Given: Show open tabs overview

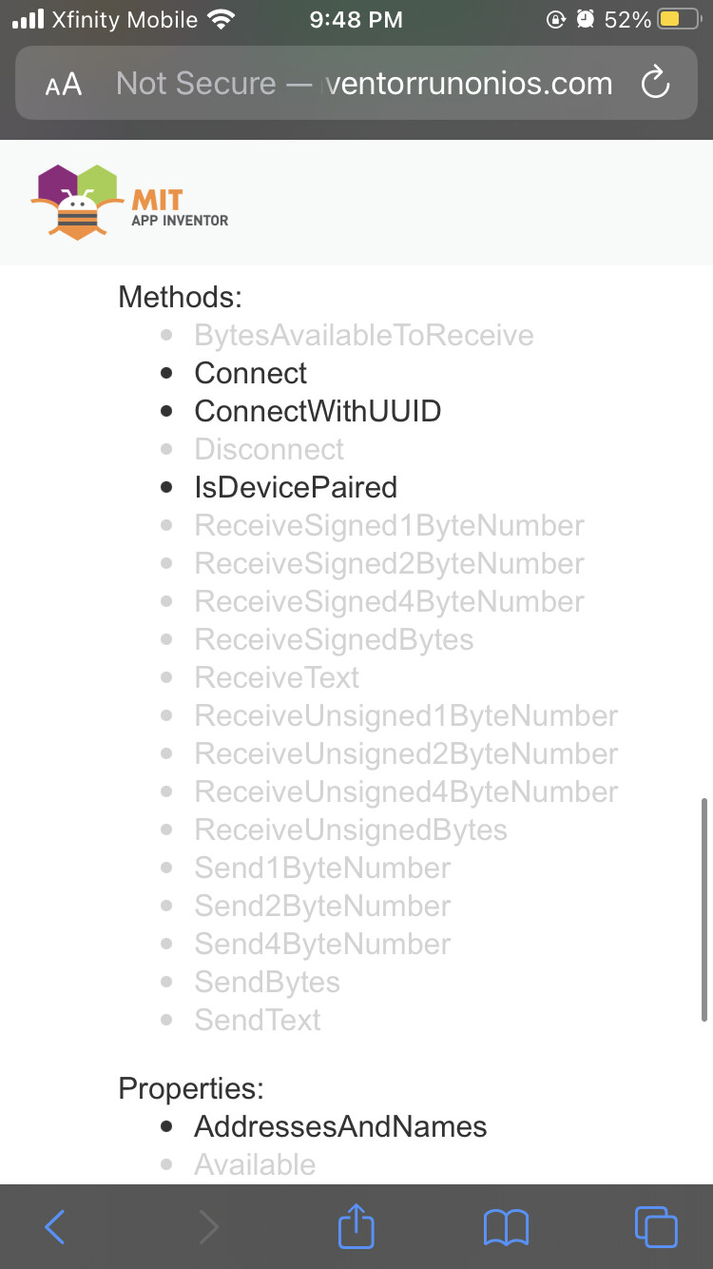Looking at the screenshot, I should point(655,1226).
